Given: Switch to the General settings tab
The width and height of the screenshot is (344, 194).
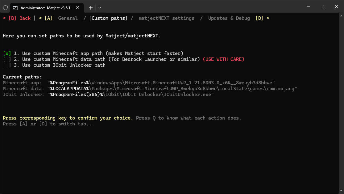Looking at the screenshot, I should click(68, 18).
